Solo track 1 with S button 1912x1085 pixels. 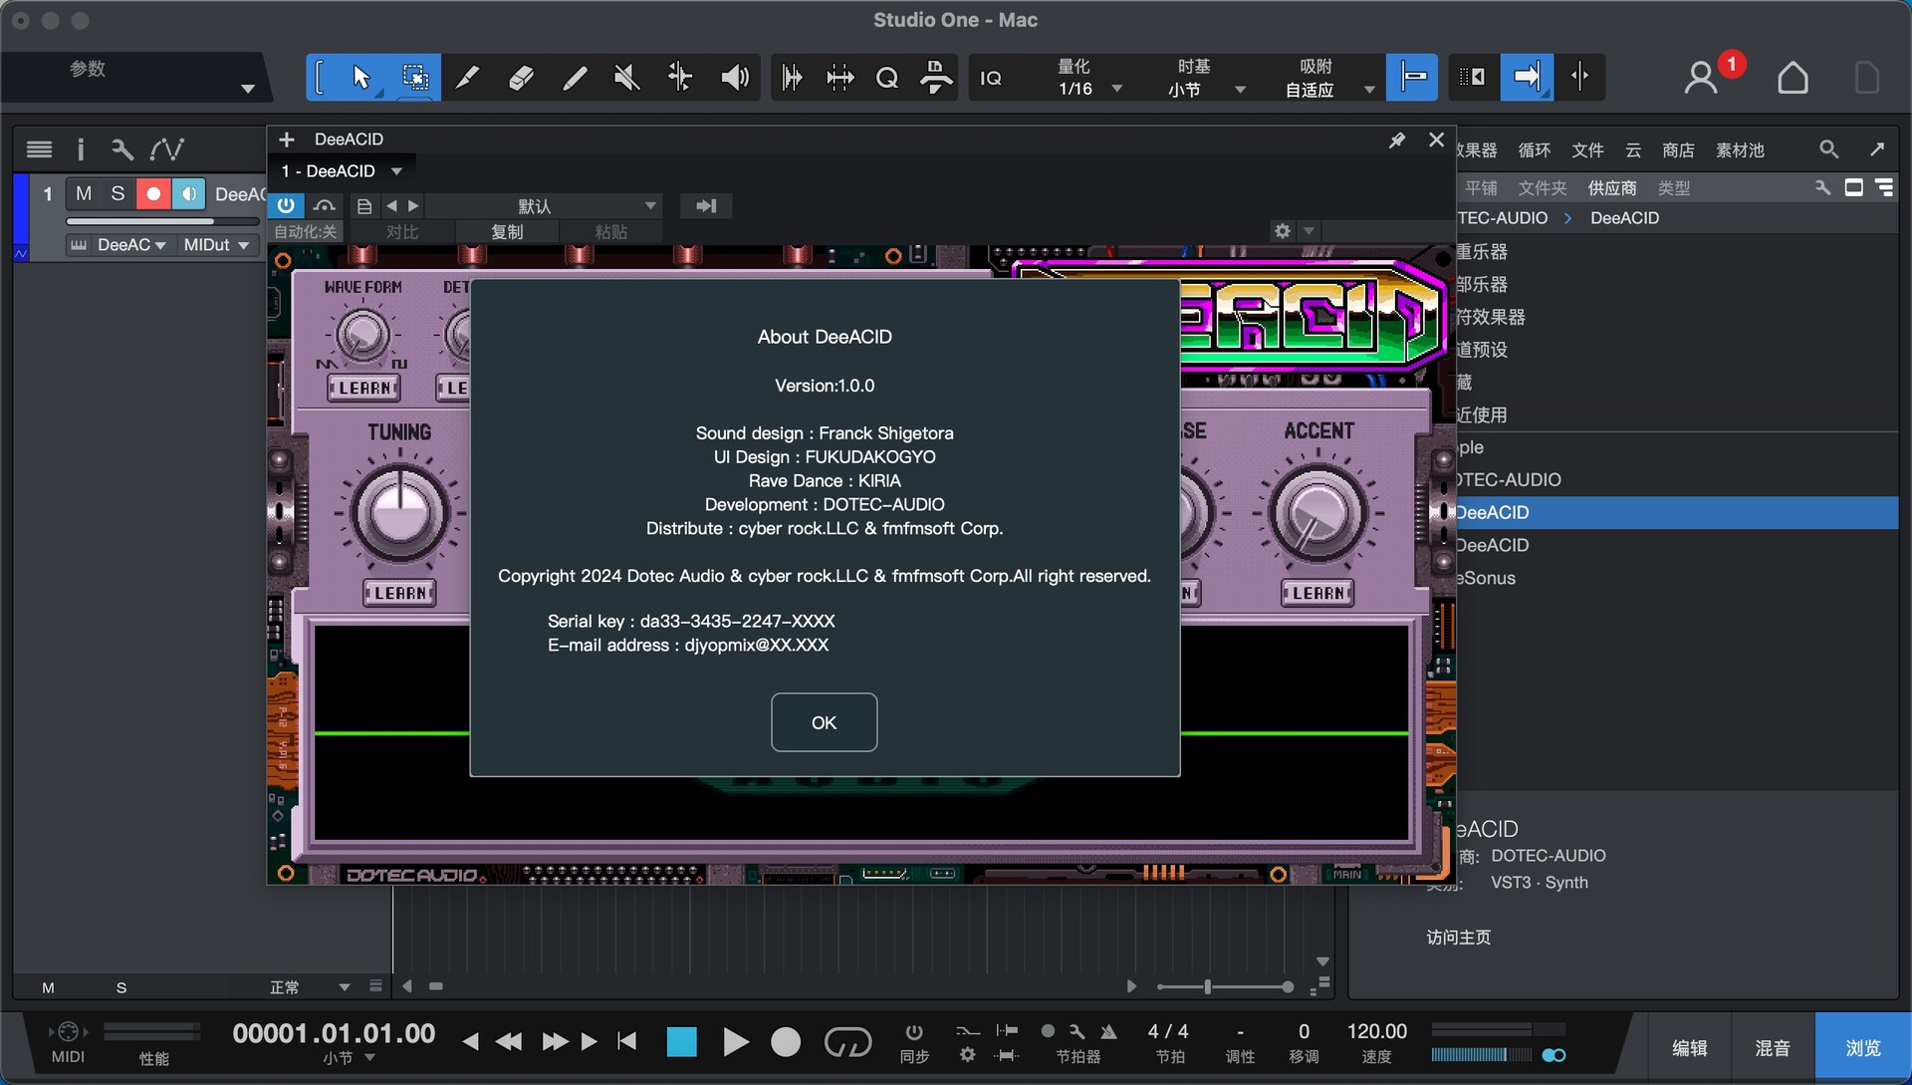point(118,193)
